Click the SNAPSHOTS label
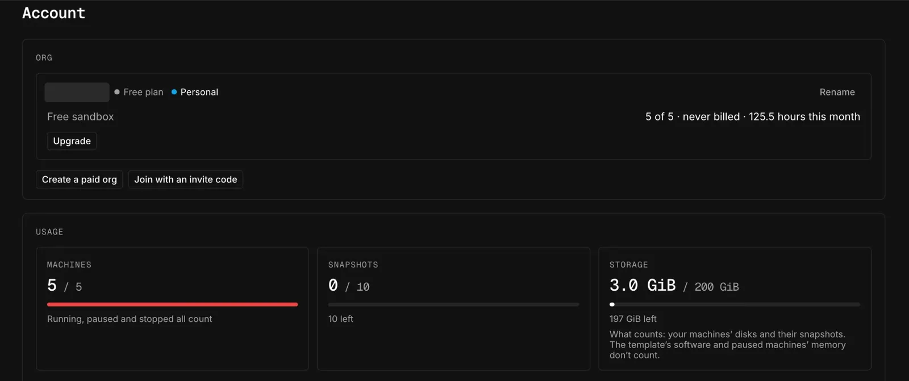This screenshot has height=381, width=909. (x=353, y=265)
